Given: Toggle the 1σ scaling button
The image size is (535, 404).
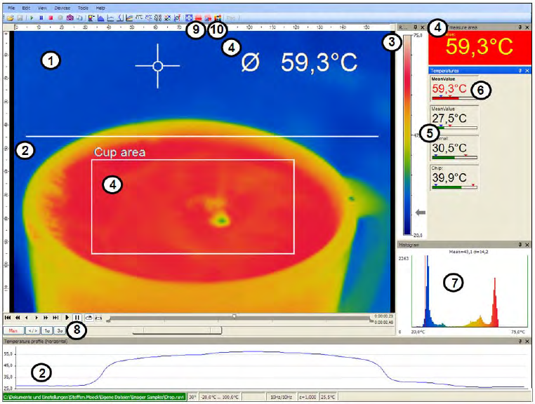Looking at the screenshot, I should (x=46, y=329).
